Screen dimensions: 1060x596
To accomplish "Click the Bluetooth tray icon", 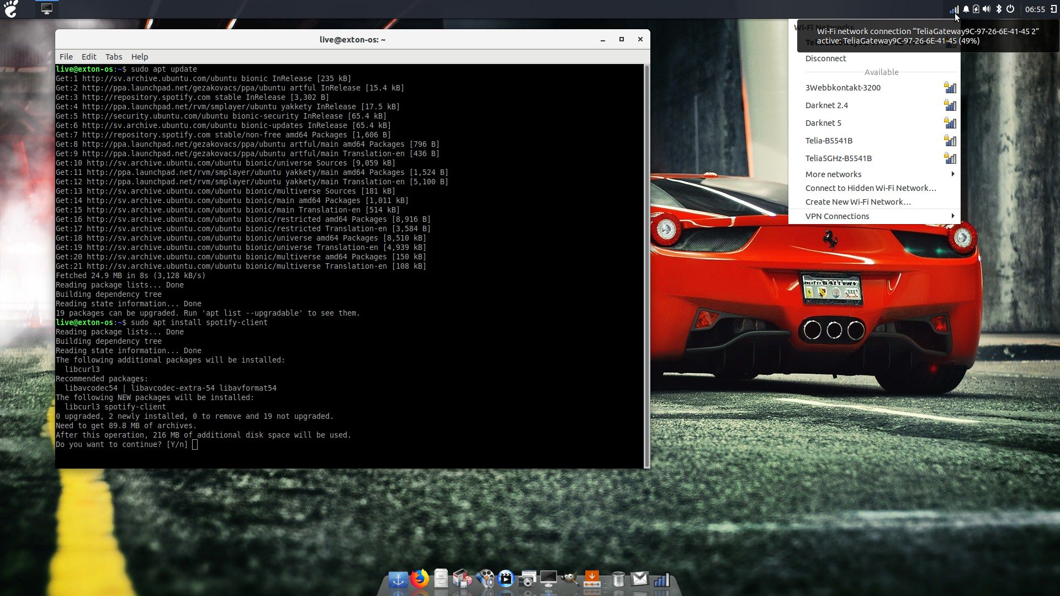I will point(999,9).
